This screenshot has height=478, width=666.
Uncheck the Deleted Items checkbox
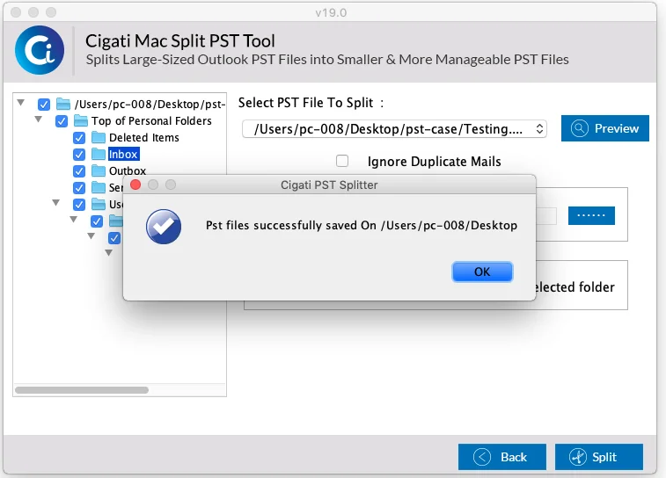[79, 138]
